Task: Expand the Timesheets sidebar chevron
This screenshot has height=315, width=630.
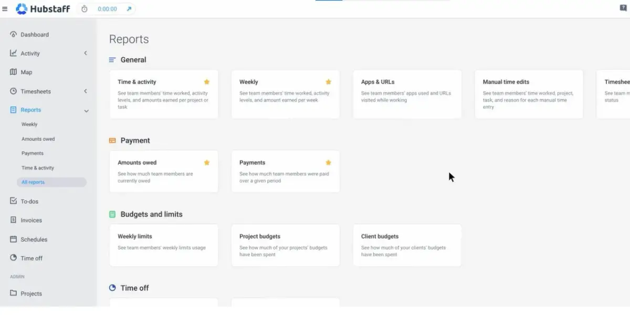Action: point(86,91)
